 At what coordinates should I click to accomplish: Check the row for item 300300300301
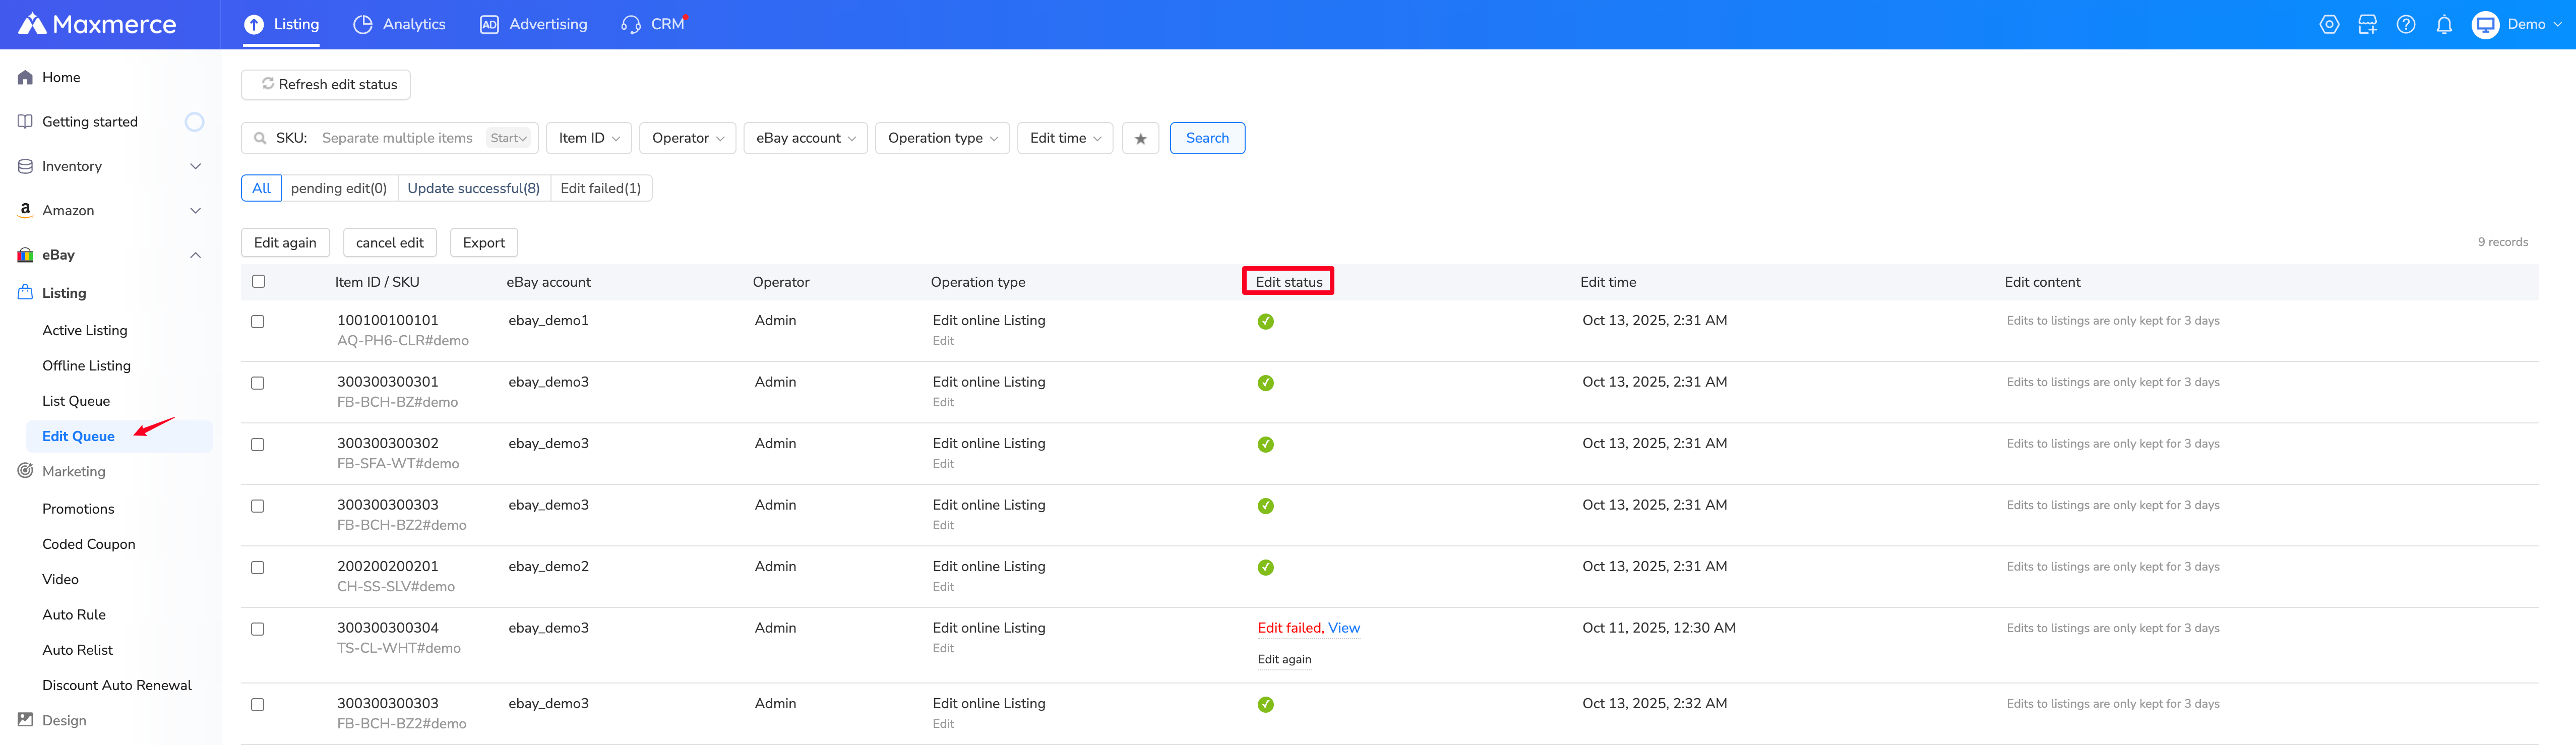258,383
